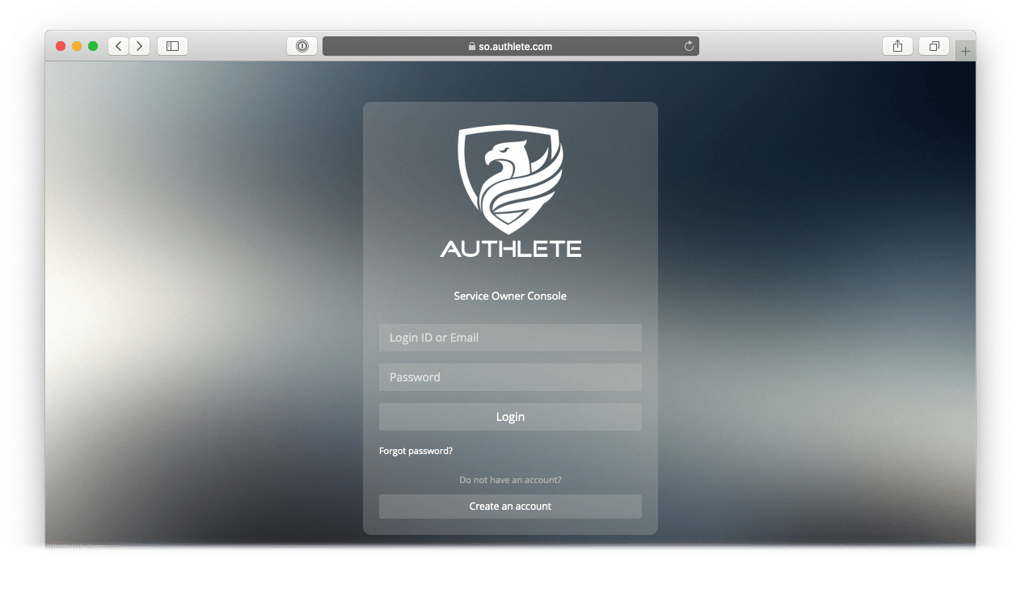Click the AUTHLETE wordmark text

510,249
